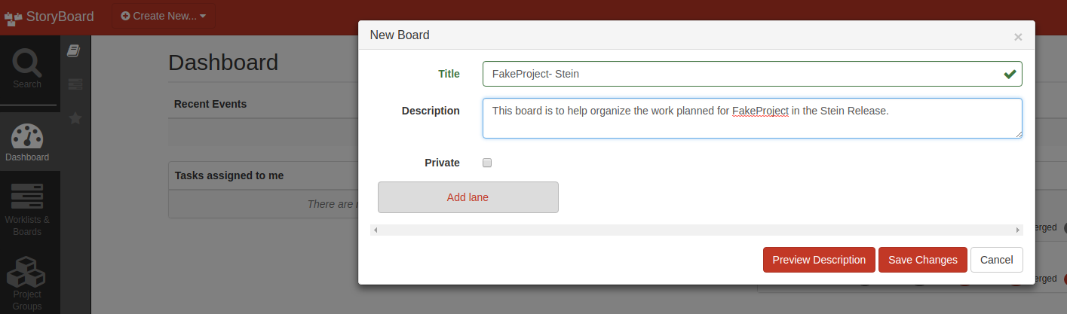
Task: Click the Description resize handle
Action: 1019,134
